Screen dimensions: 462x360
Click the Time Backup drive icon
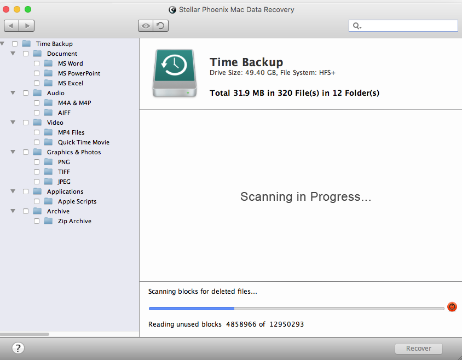(175, 73)
